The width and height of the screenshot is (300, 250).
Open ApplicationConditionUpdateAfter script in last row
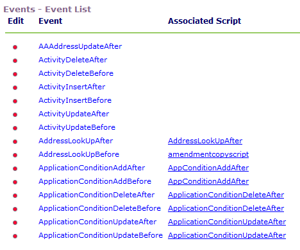tap(227, 235)
